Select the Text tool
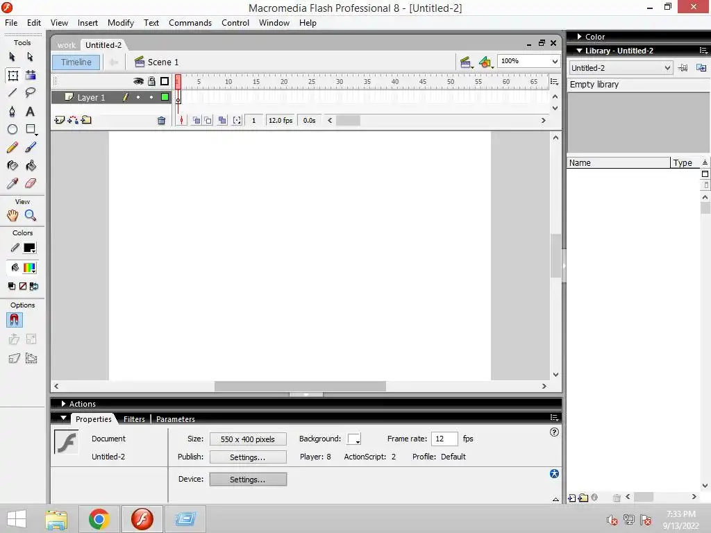Screen dimensions: 711x533 click(31, 112)
